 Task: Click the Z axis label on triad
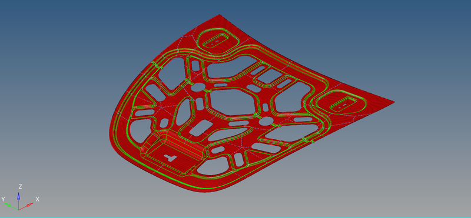20,187
